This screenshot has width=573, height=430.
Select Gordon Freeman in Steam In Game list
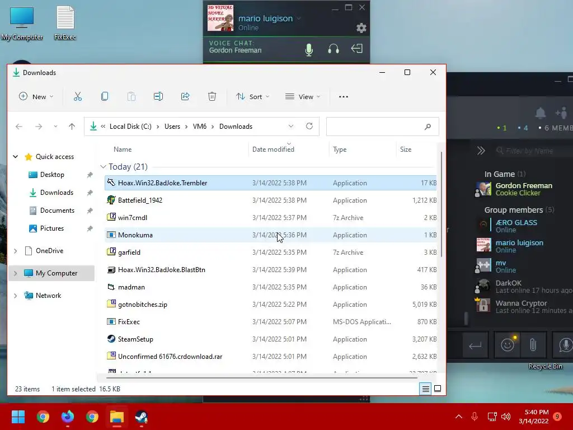tap(523, 189)
